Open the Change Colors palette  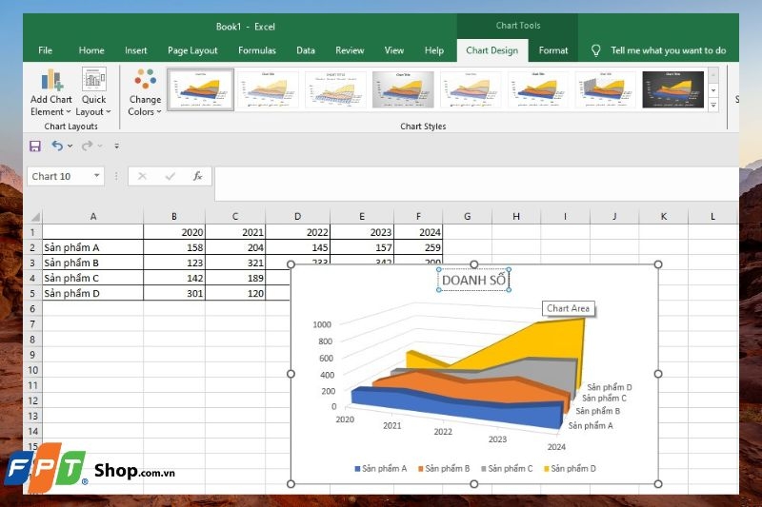[145, 92]
